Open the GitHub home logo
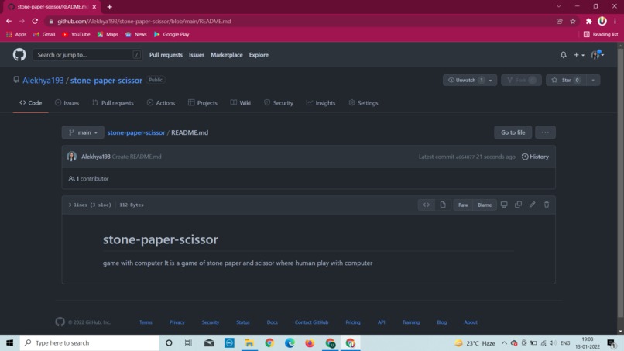The height and width of the screenshot is (351, 624). point(19,54)
